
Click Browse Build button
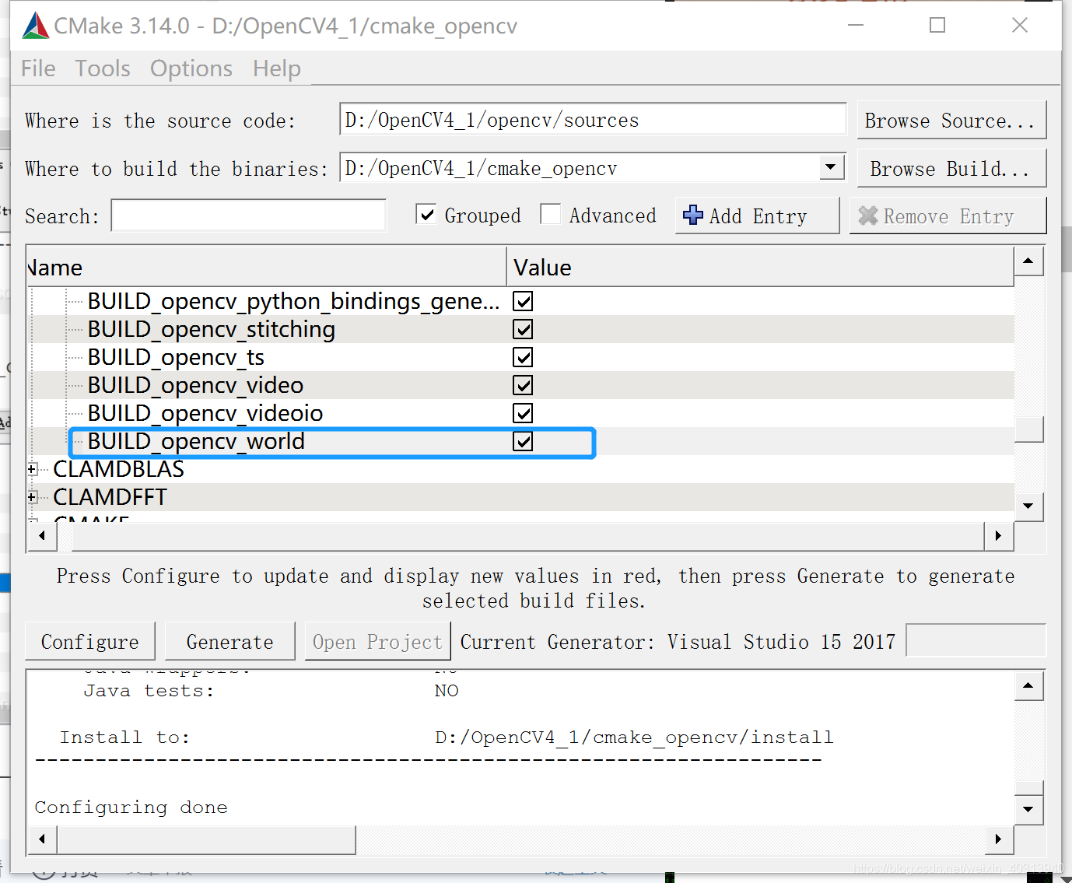pos(951,169)
